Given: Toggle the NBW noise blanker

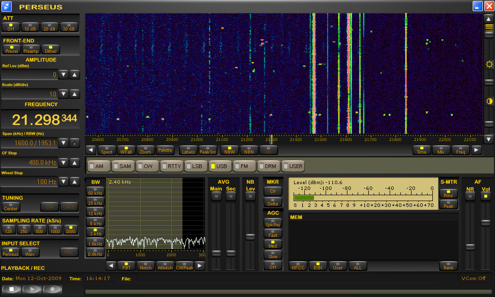Looking at the screenshot, I should click(x=230, y=150).
